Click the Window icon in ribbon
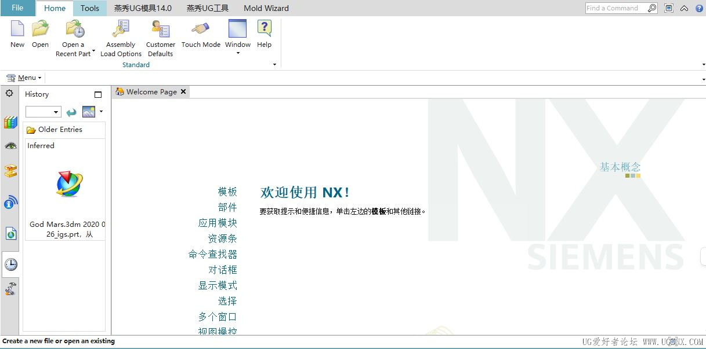The height and width of the screenshot is (349, 706). [x=237, y=29]
